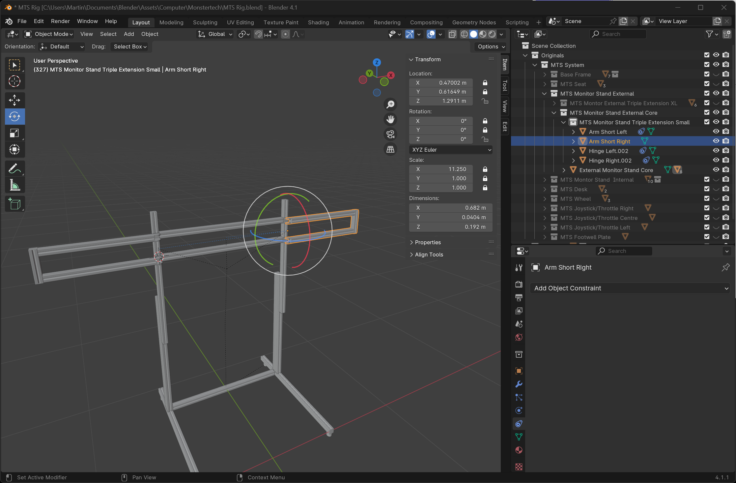This screenshot has height=483, width=736.
Task: Select the Transform tool
Action: click(x=14, y=149)
